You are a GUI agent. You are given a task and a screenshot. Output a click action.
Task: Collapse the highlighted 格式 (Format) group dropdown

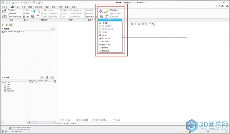[x=110, y=20]
